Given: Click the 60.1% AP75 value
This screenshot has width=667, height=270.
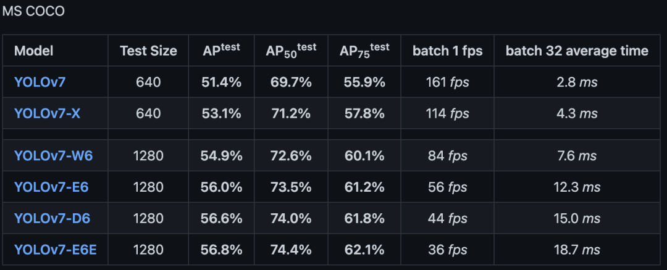Looking at the screenshot, I should click(364, 156).
